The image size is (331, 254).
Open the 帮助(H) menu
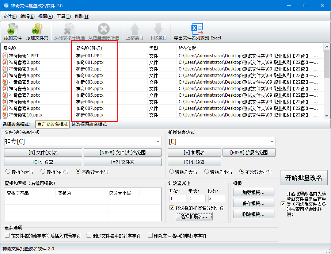pyautogui.click(x=82, y=16)
